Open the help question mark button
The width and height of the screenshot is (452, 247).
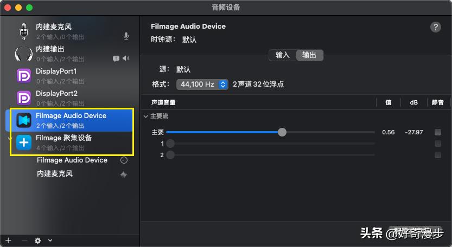pos(436,27)
